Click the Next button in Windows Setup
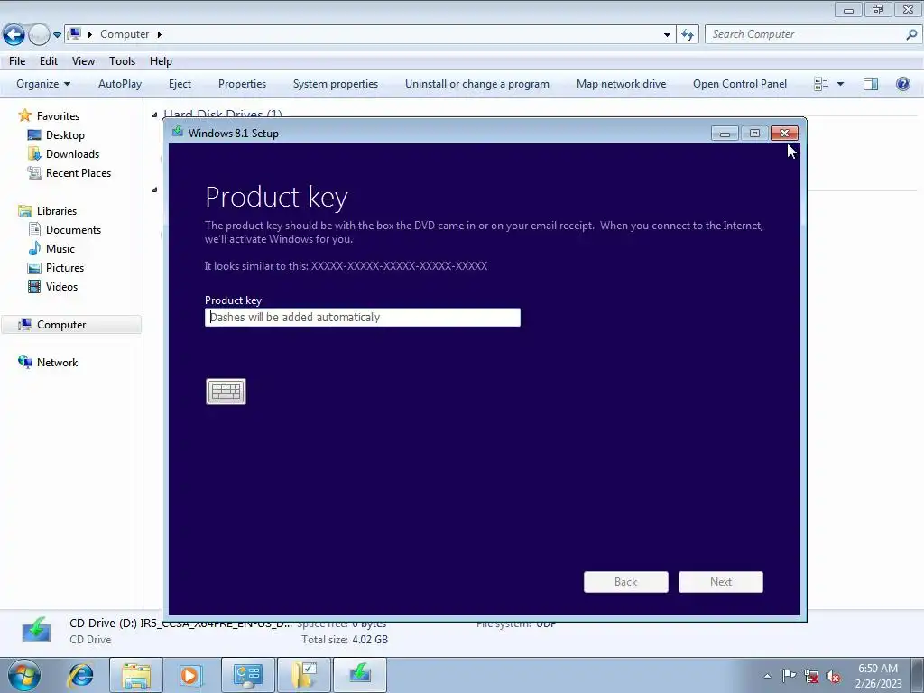924x693 pixels. pyautogui.click(x=721, y=582)
